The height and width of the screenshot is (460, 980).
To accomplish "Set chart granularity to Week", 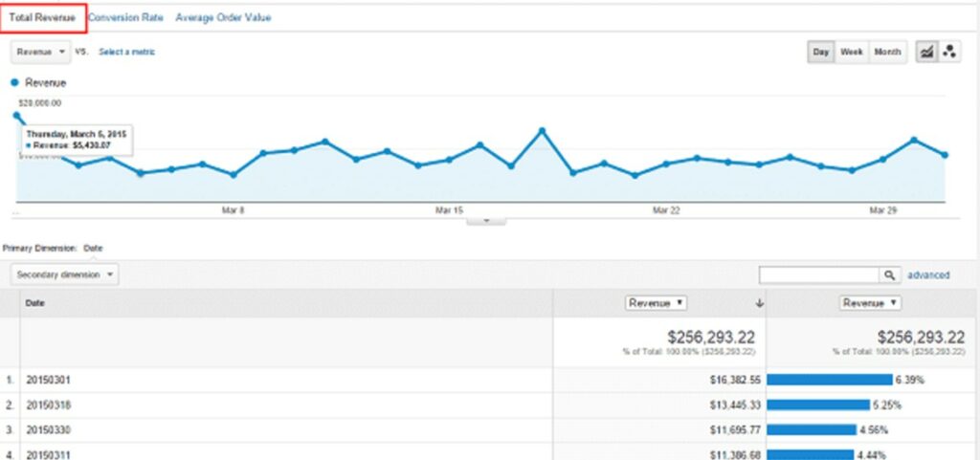I will (x=851, y=52).
